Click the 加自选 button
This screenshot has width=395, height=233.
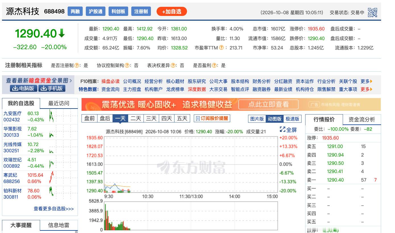[172, 12]
